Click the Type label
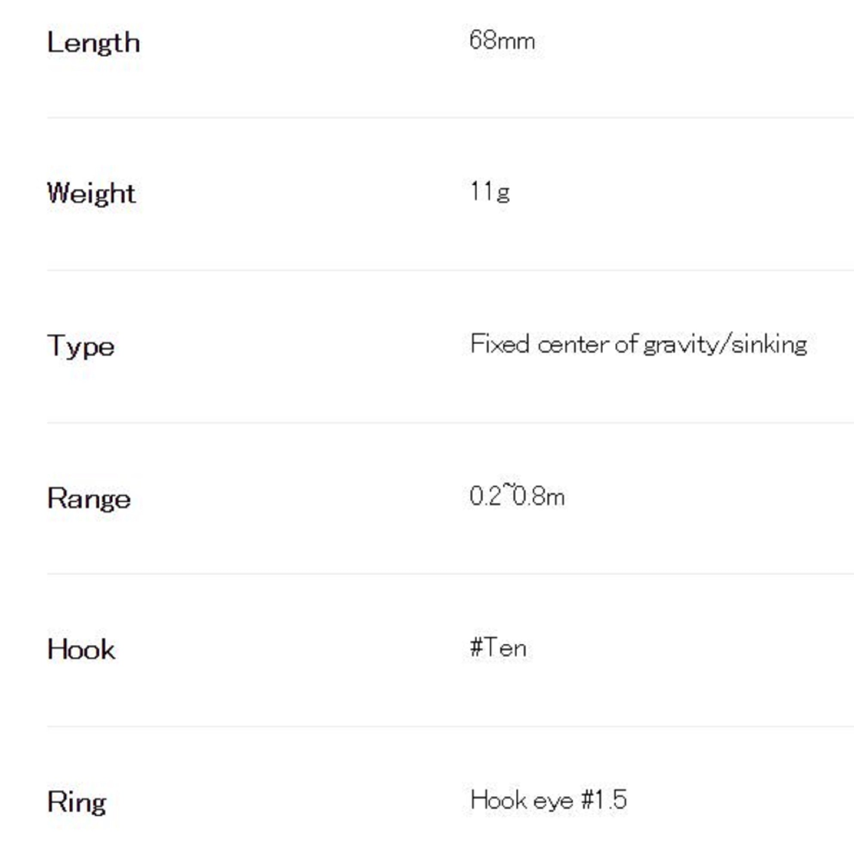This screenshot has height=859, width=854. point(81,346)
